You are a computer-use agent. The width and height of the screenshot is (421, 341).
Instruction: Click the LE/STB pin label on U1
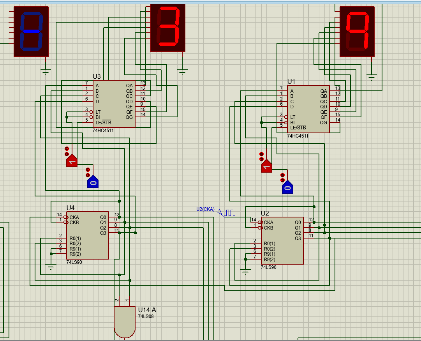pos(298,128)
